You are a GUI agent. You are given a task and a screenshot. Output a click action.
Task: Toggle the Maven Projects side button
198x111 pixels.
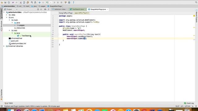[197, 16]
